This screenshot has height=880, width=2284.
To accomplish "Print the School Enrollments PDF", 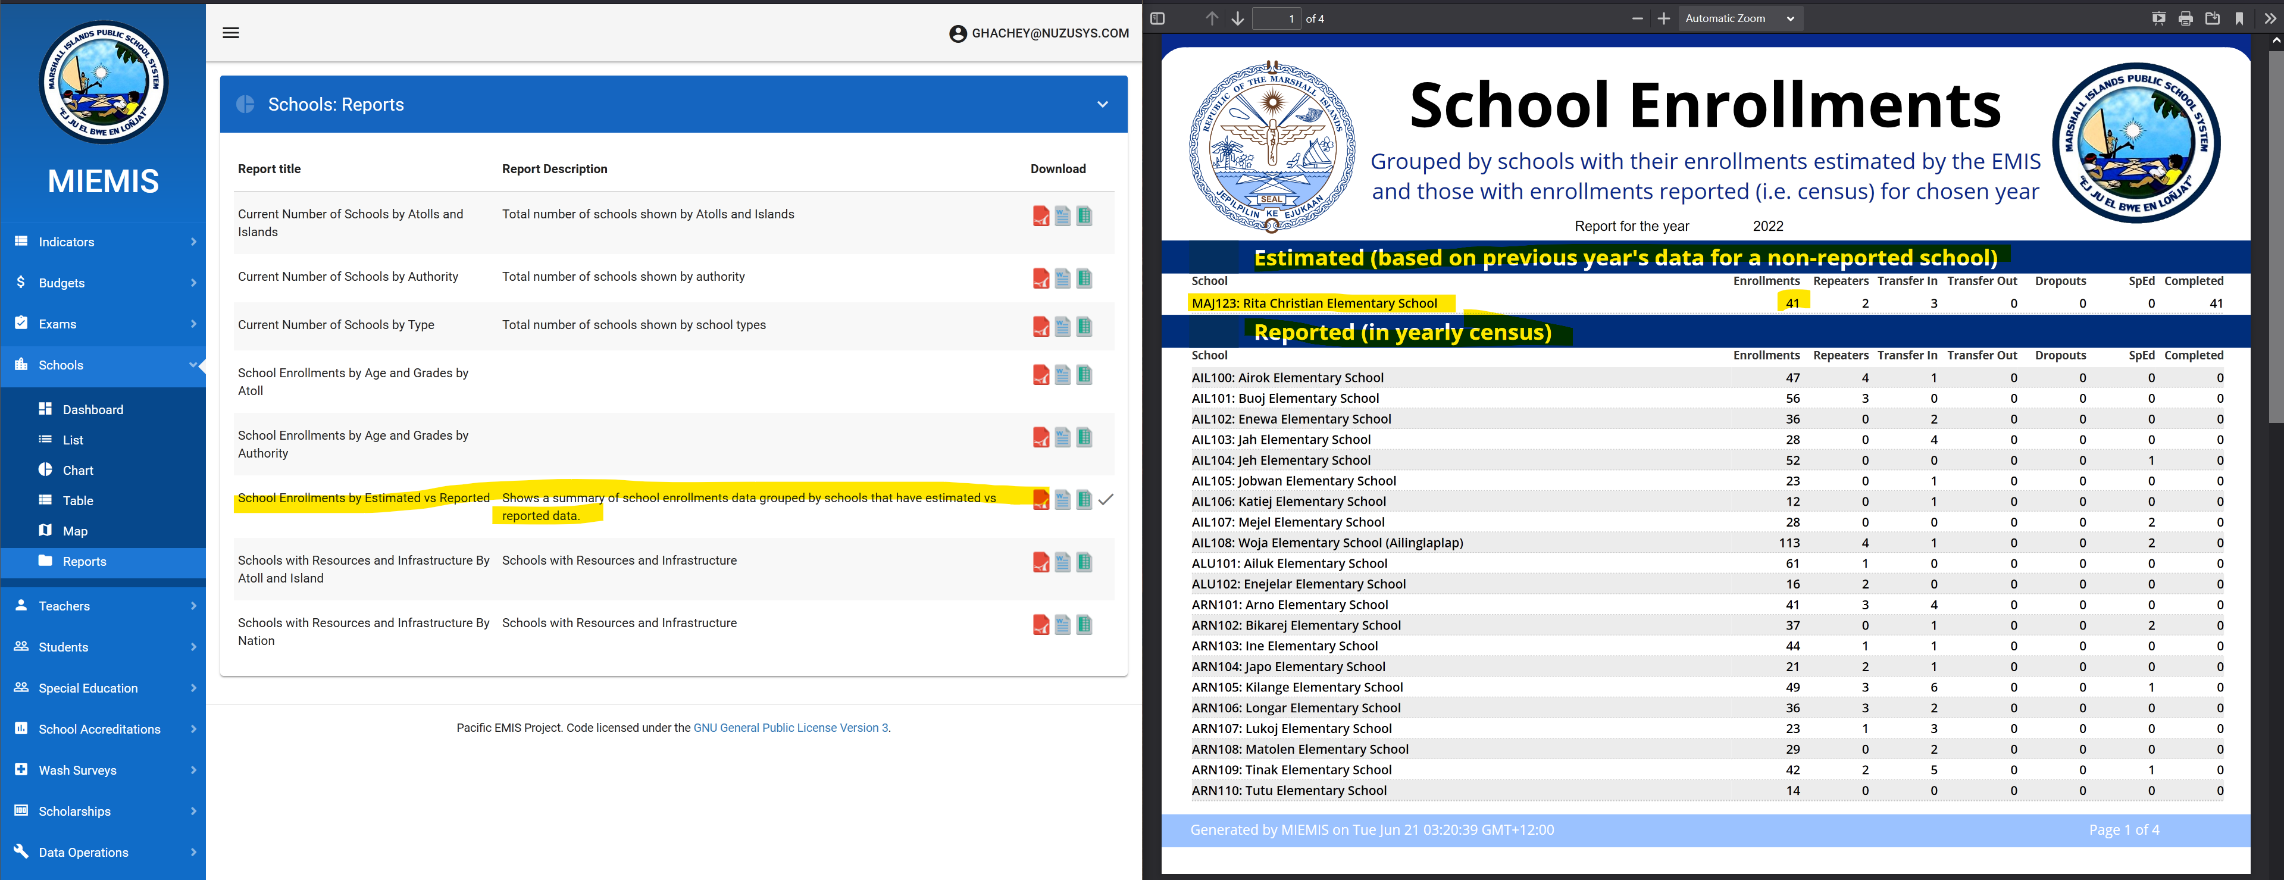I will click(2186, 18).
